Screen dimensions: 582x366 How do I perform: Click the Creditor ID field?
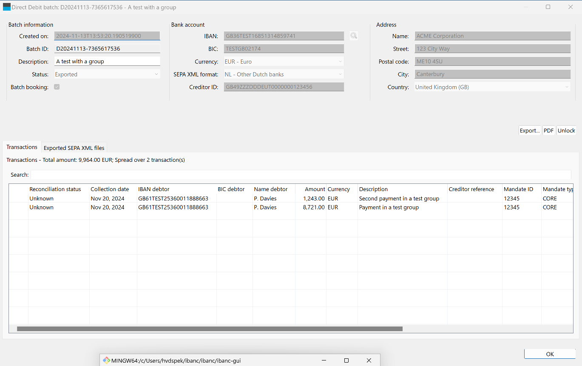(284, 87)
